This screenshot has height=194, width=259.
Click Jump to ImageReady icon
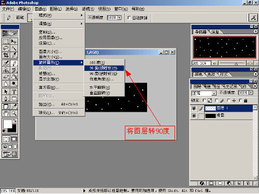pos(10,154)
